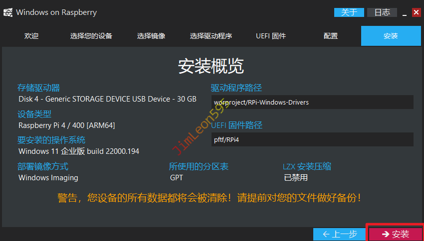Screen dimensions: 424x241
Task: Switch to the UEFI 固件 tab
Action: 271,36
